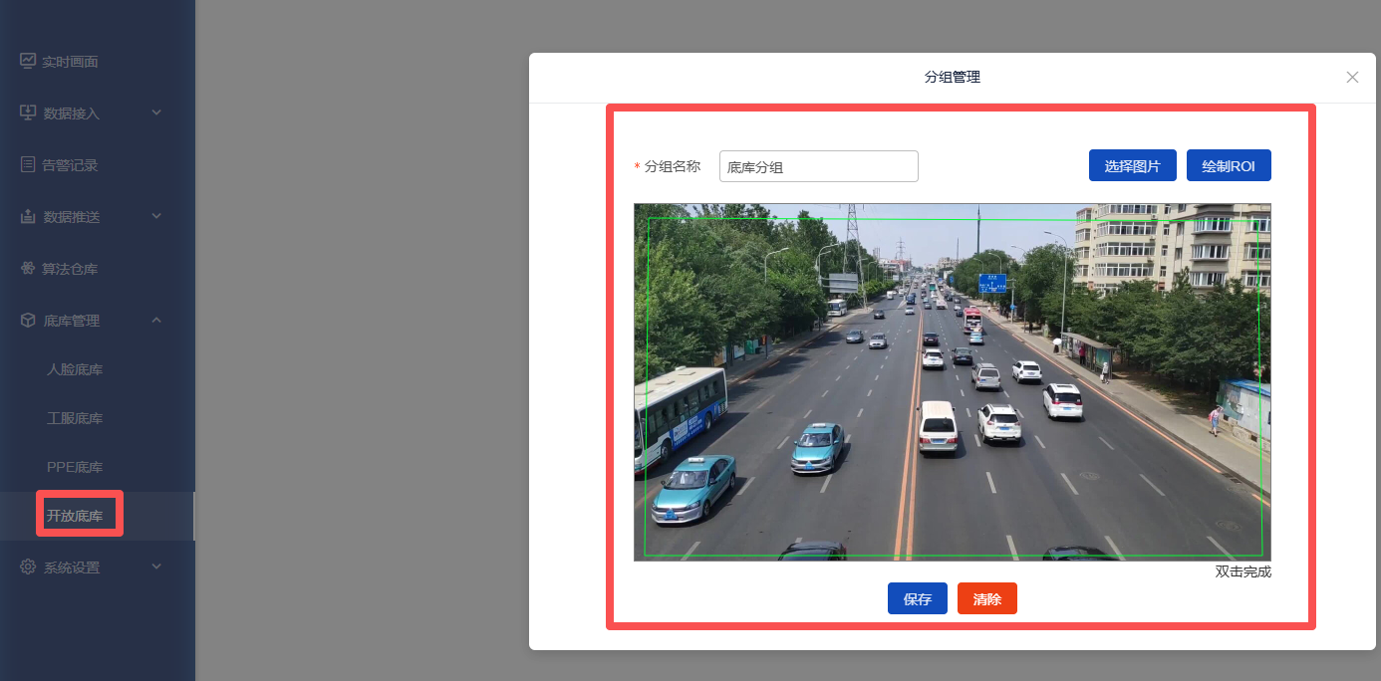Collapse the 底库管理 submenu arrow
Image resolution: width=1381 pixels, height=681 pixels.
(x=156, y=321)
